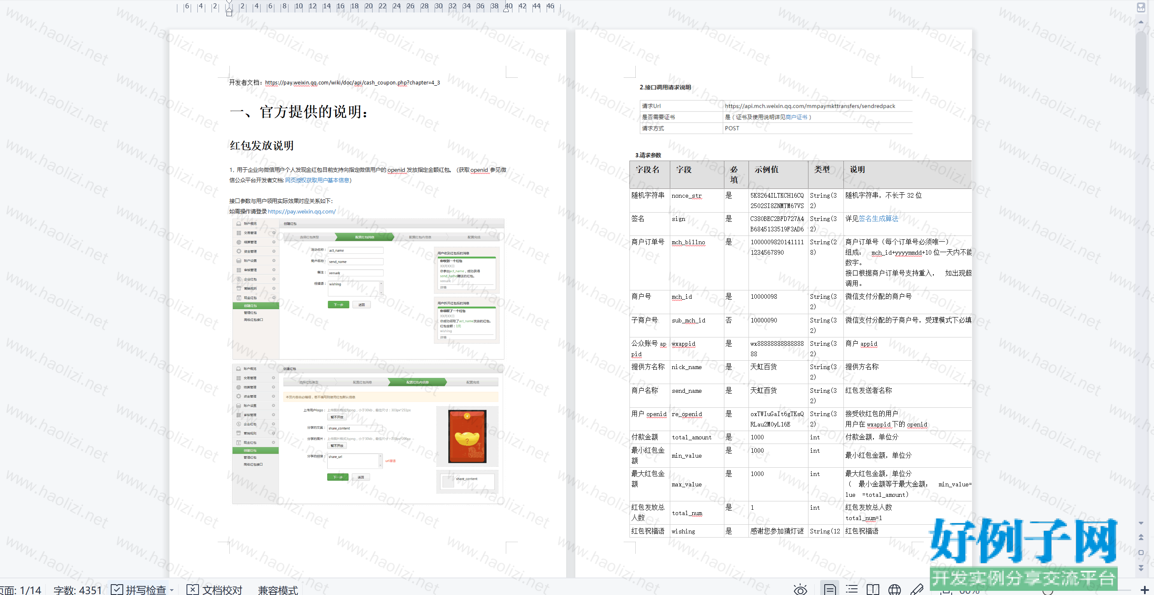Screen dimensions: 1154x595
Task: Switch to outline view icon
Action: [852, 589]
